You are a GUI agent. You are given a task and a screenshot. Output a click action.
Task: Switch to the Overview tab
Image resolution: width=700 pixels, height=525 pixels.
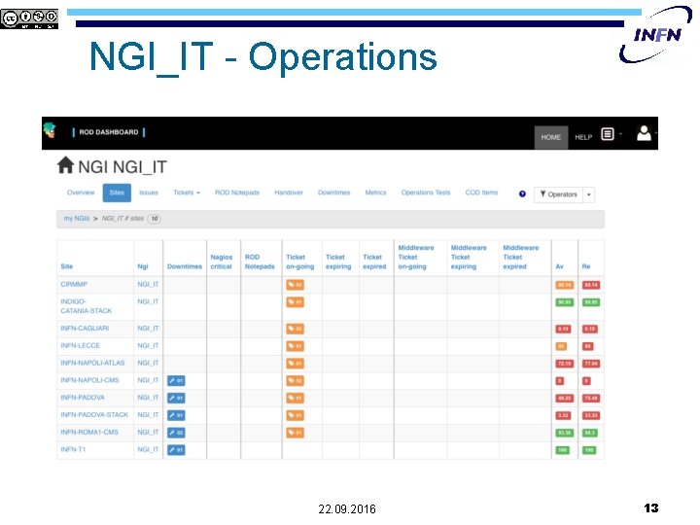pos(81,192)
